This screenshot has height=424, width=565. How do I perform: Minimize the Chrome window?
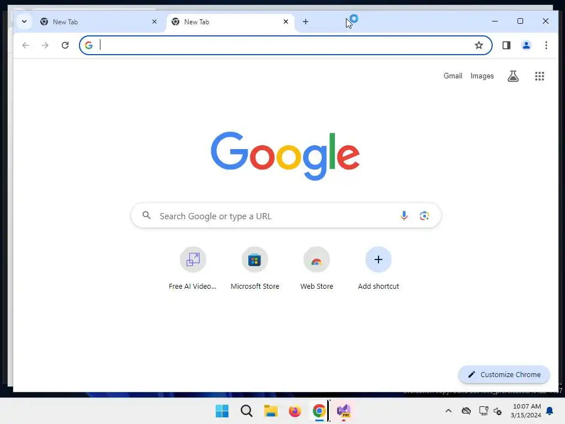pos(495,22)
